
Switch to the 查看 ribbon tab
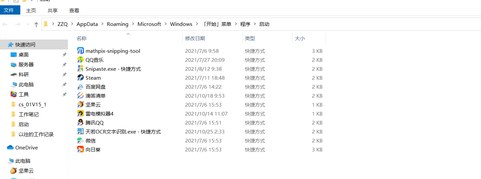[x=74, y=11]
